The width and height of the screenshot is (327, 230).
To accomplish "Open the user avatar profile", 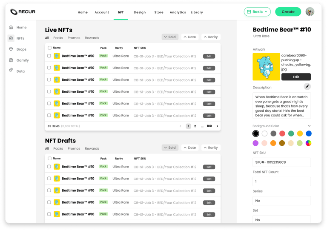I will coord(310,11).
